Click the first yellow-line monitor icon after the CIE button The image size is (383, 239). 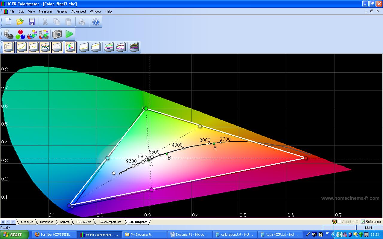pos(84,47)
